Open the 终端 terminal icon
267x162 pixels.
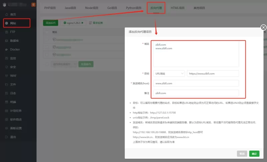(x=6, y=102)
